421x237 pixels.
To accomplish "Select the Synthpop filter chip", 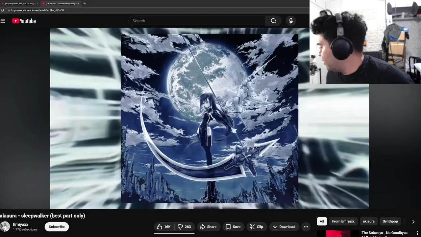I will [x=390, y=222].
